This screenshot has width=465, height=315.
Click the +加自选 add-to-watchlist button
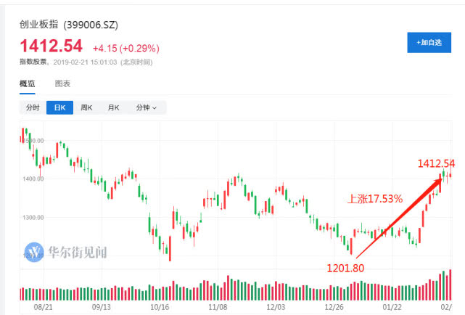[x=429, y=43]
